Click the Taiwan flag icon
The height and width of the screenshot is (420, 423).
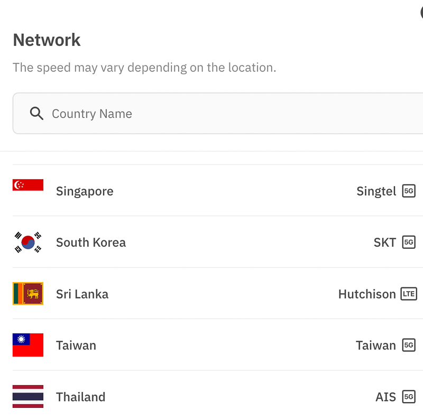27,345
